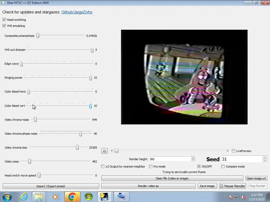Click the taskbar clock showing 6:32 PM
270x202 pixels.
(x=257, y=197)
